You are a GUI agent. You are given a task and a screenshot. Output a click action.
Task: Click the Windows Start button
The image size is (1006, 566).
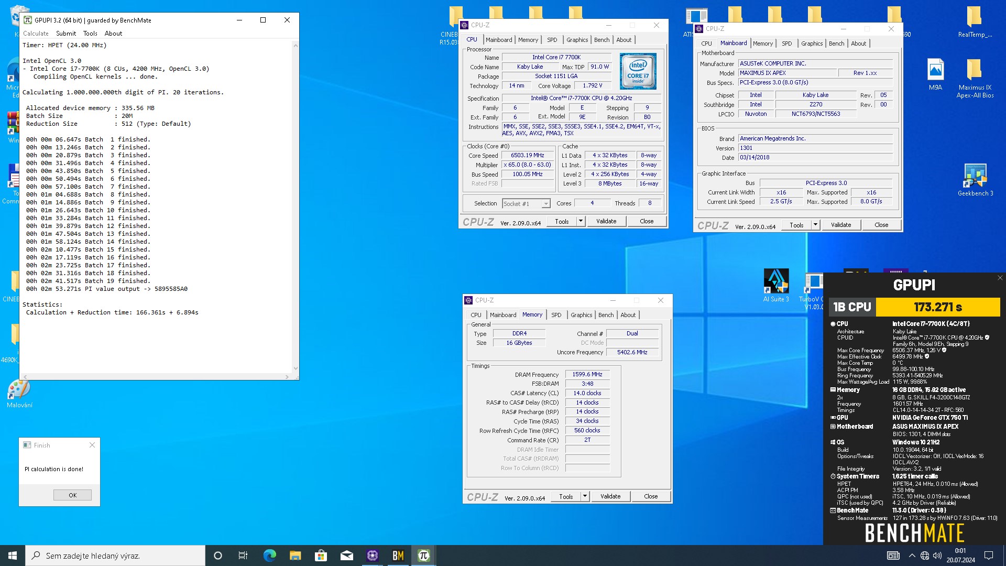point(13,556)
